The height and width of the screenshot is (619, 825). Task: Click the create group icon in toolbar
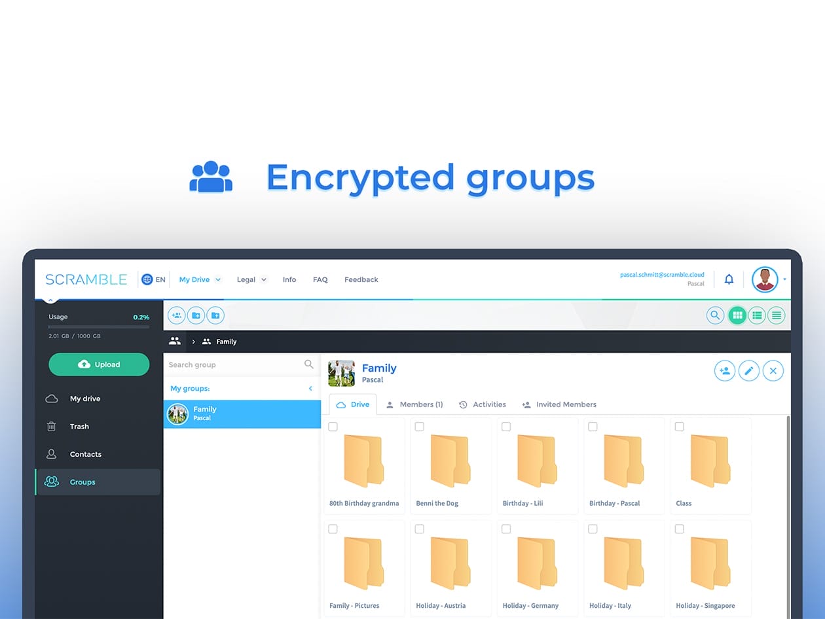(177, 315)
